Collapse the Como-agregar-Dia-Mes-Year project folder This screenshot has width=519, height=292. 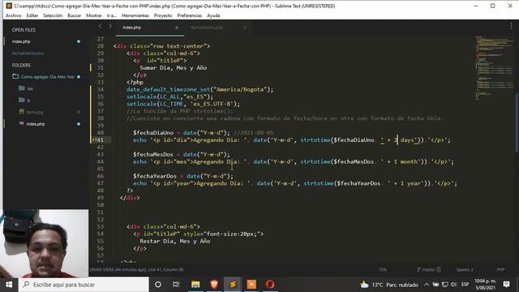click(47, 77)
